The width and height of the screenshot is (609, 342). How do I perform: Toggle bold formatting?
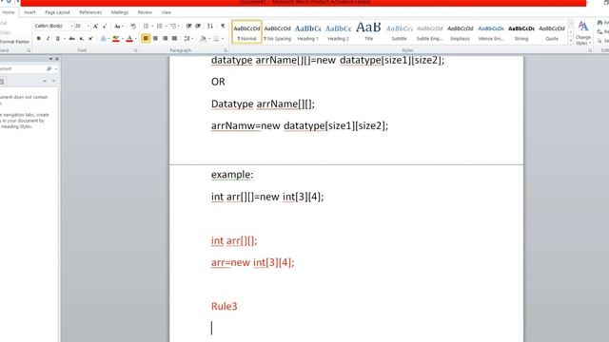tap(38, 38)
